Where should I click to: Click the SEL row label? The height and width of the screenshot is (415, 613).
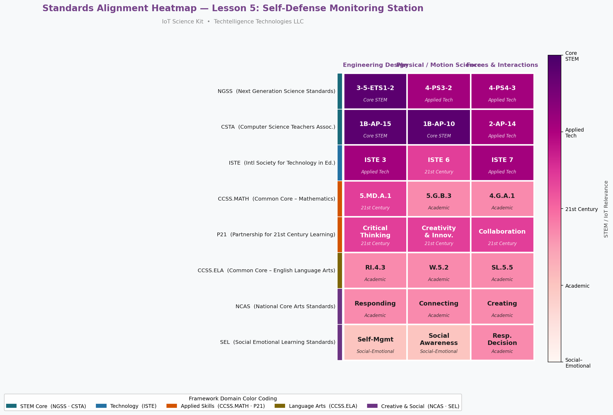point(278,342)
